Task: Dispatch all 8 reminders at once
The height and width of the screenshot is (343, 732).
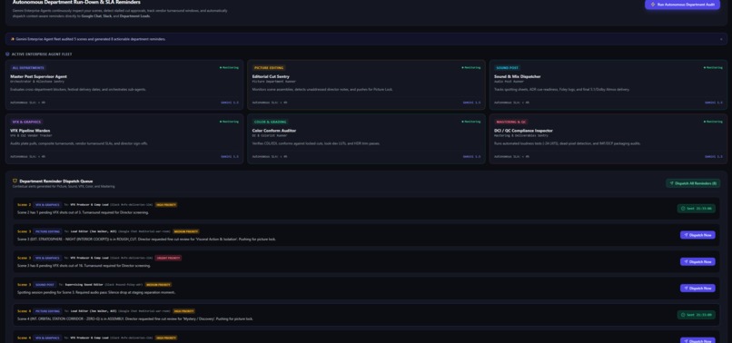Action: tap(693, 183)
